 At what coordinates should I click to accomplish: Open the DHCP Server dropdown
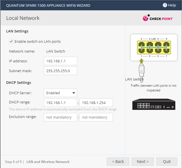pyautogui.click(x=60, y=93)
